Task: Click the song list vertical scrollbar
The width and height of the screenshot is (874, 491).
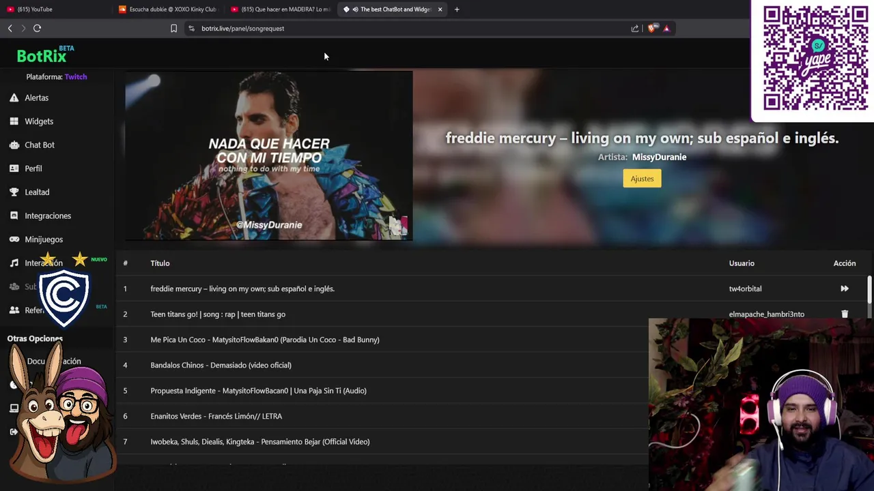Action: (x=869, y=290)
